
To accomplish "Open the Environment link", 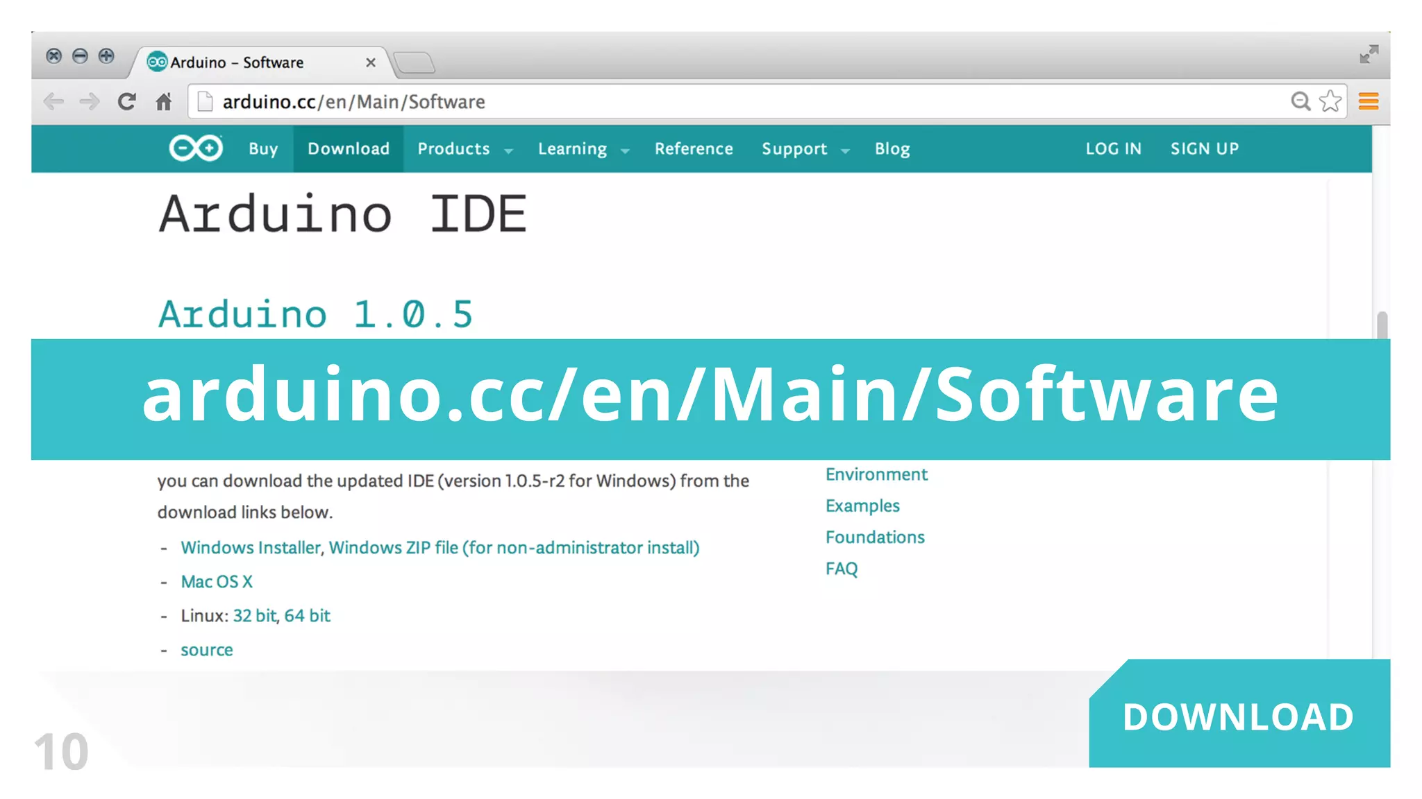I will (x=876, y=474).
